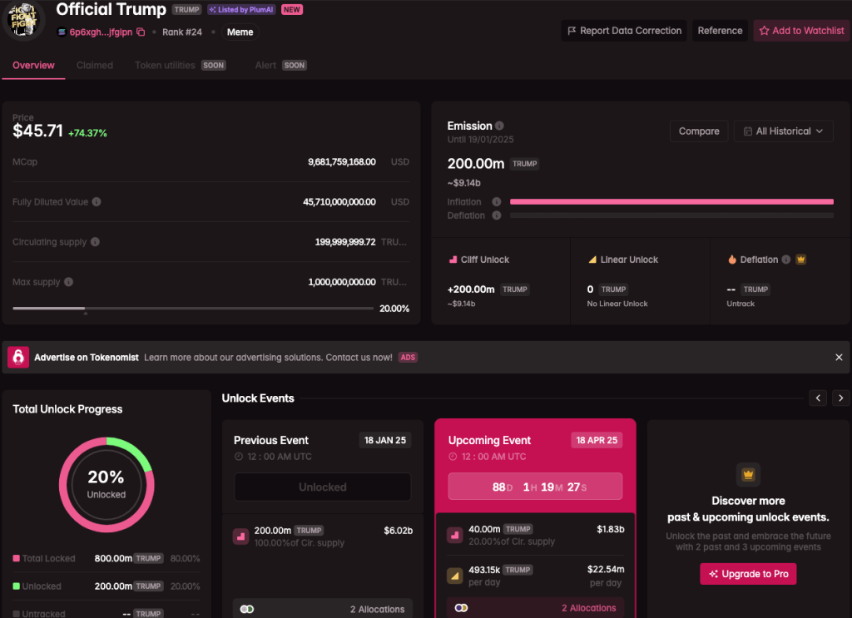
Task: Copy the 6p6xgh...jfglpn contract address
Action: coord(141,32)
